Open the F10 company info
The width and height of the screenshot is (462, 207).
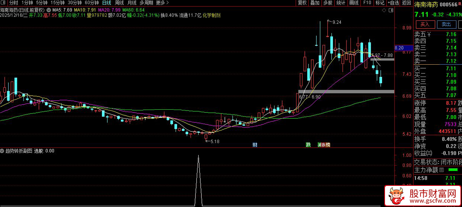[x=367, y=3]
